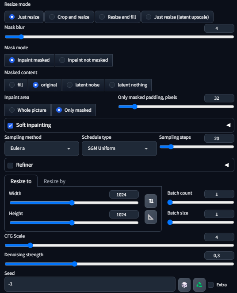The height and width of the screenshot is (293, 237).
Task: Adjust the Batch size slider
Action: tap(201, 223)
